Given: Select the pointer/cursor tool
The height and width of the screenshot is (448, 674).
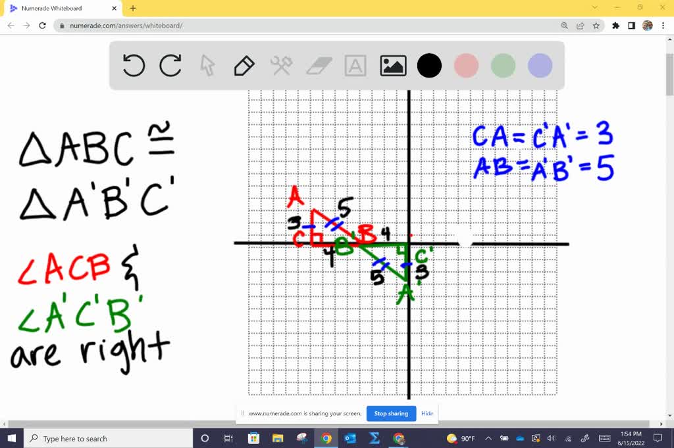Looking at the screenshot, I should 207,66.
